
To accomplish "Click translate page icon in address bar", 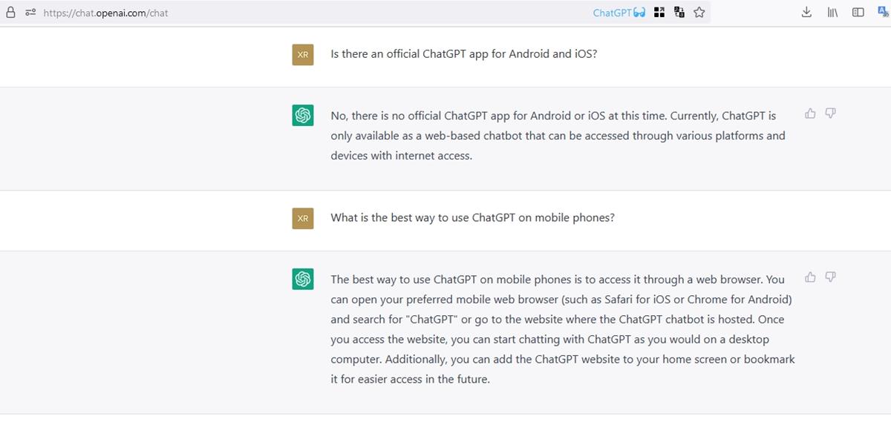I will pyautogui.click(x=679, y=13).
